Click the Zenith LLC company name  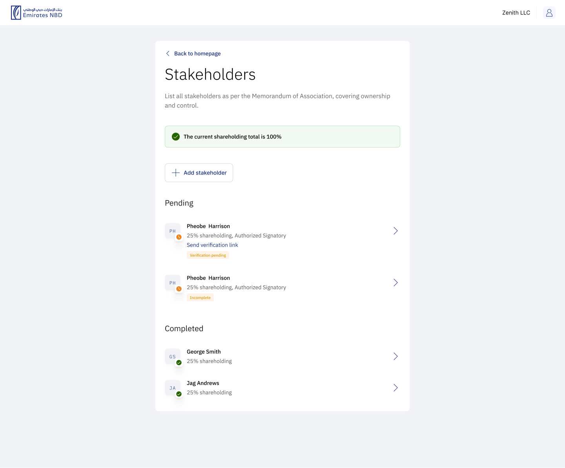point(516,13)
